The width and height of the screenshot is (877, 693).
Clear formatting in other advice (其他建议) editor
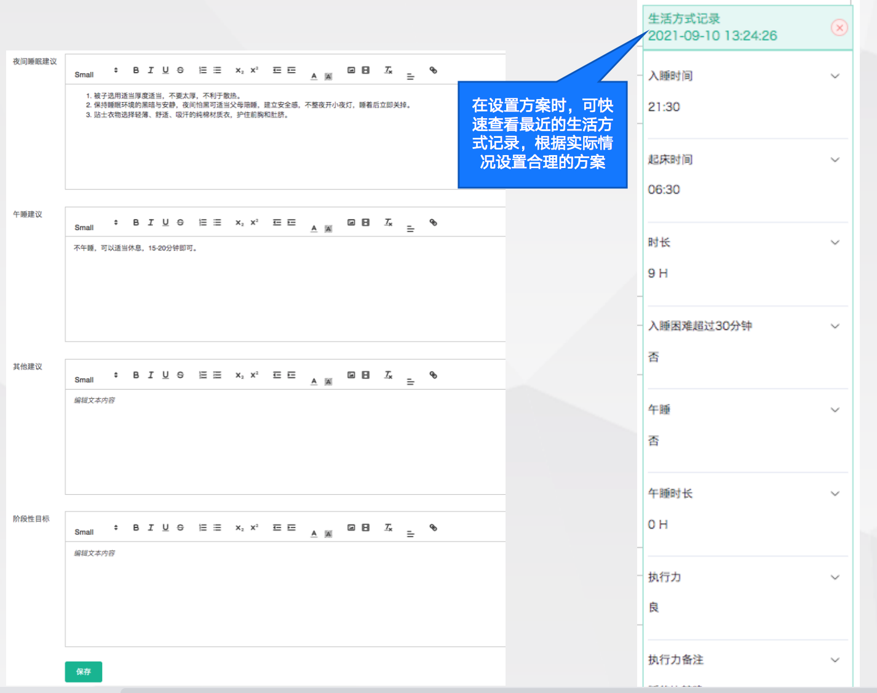point(388,375)
